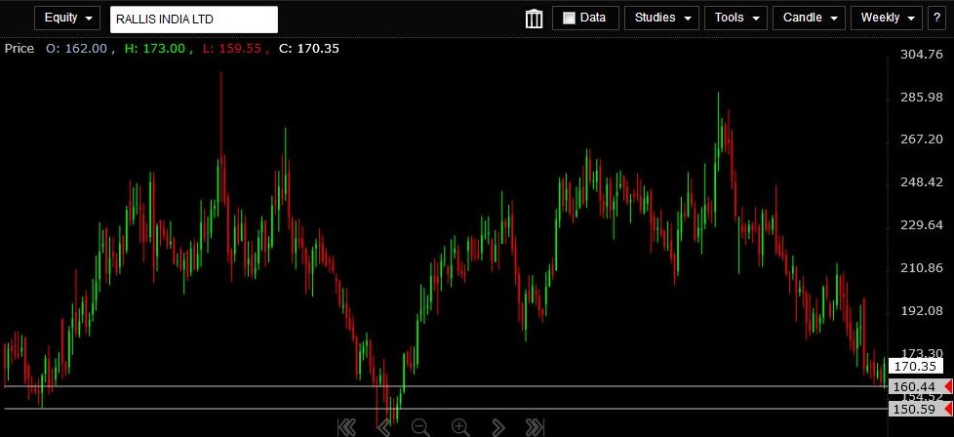The width and height of the screenshot is (954, 437).
Task: Open the Equity instrument dropdown
Action: [67, 18]
